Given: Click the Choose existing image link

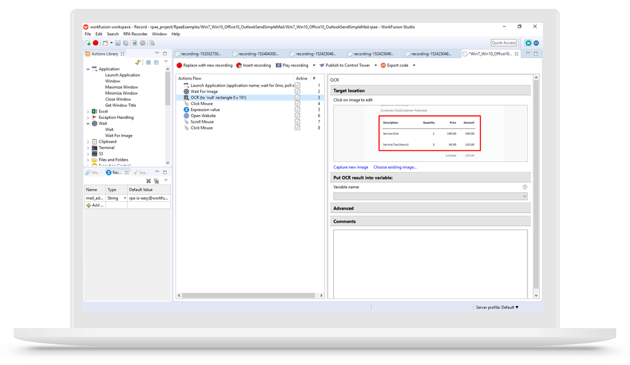Looking at the screenshot, I should tap(395, 167).
